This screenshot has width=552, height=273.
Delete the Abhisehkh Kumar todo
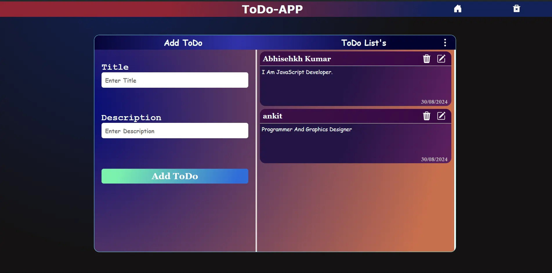click(x=426, y=59)
